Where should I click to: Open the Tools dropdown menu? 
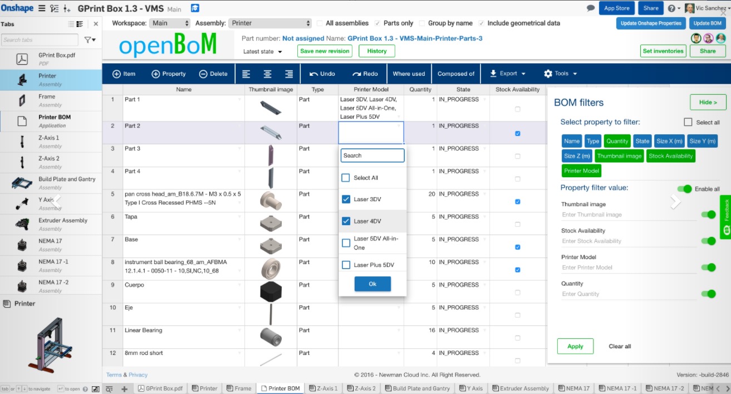tap(560, 74)
